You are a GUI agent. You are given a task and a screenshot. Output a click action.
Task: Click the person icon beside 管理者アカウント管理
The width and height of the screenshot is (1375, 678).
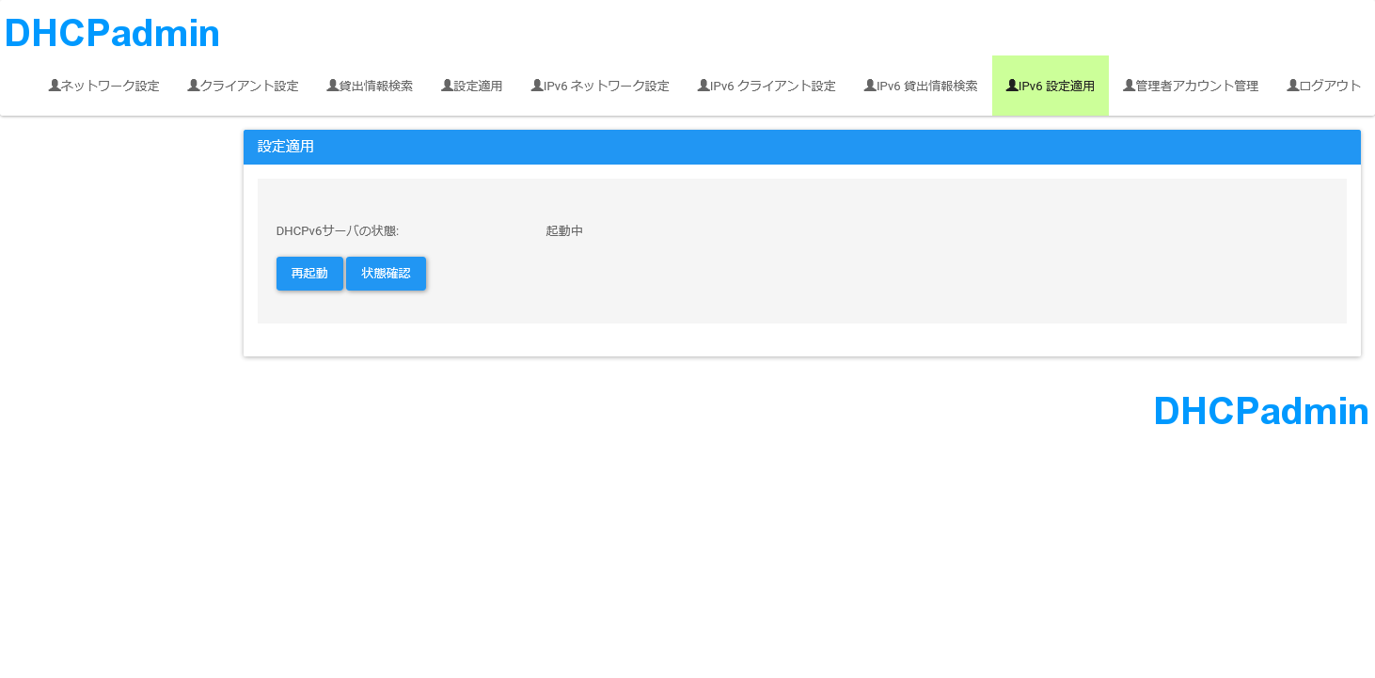(1130, 86)
